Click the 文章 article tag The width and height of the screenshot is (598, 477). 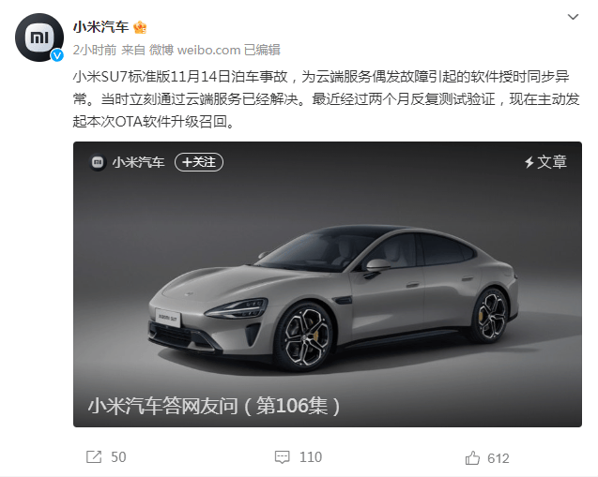coord(552,162)
